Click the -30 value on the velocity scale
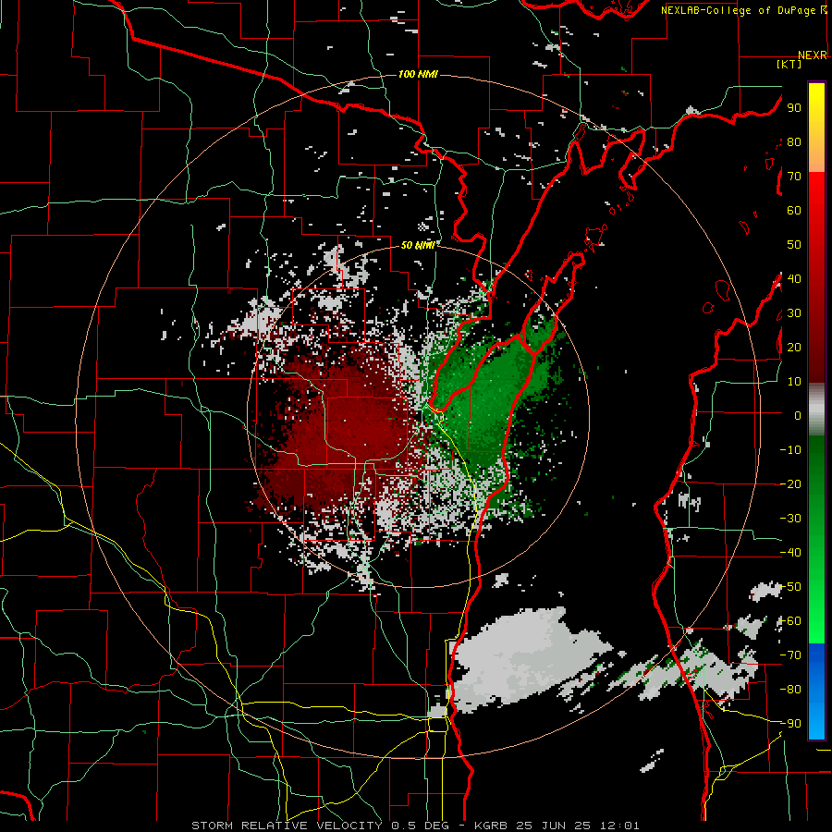The image size is (832, 832). point(790,519)
